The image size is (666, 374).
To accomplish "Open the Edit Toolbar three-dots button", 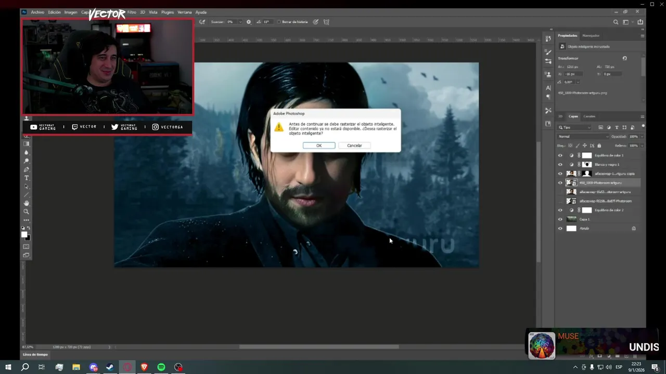I will (x=27, y=220).
